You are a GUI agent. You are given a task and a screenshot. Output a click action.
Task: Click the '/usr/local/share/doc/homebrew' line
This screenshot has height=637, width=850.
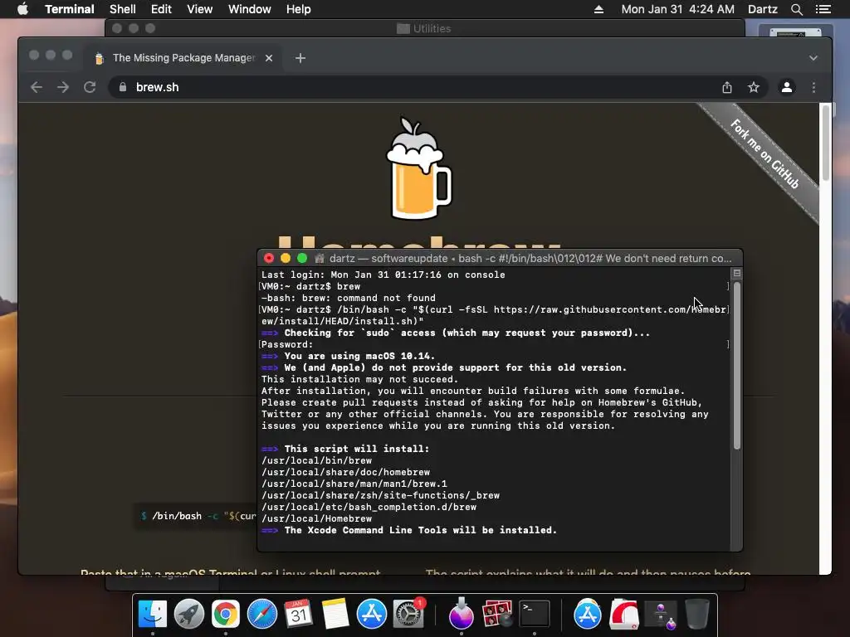pos(345,472)
